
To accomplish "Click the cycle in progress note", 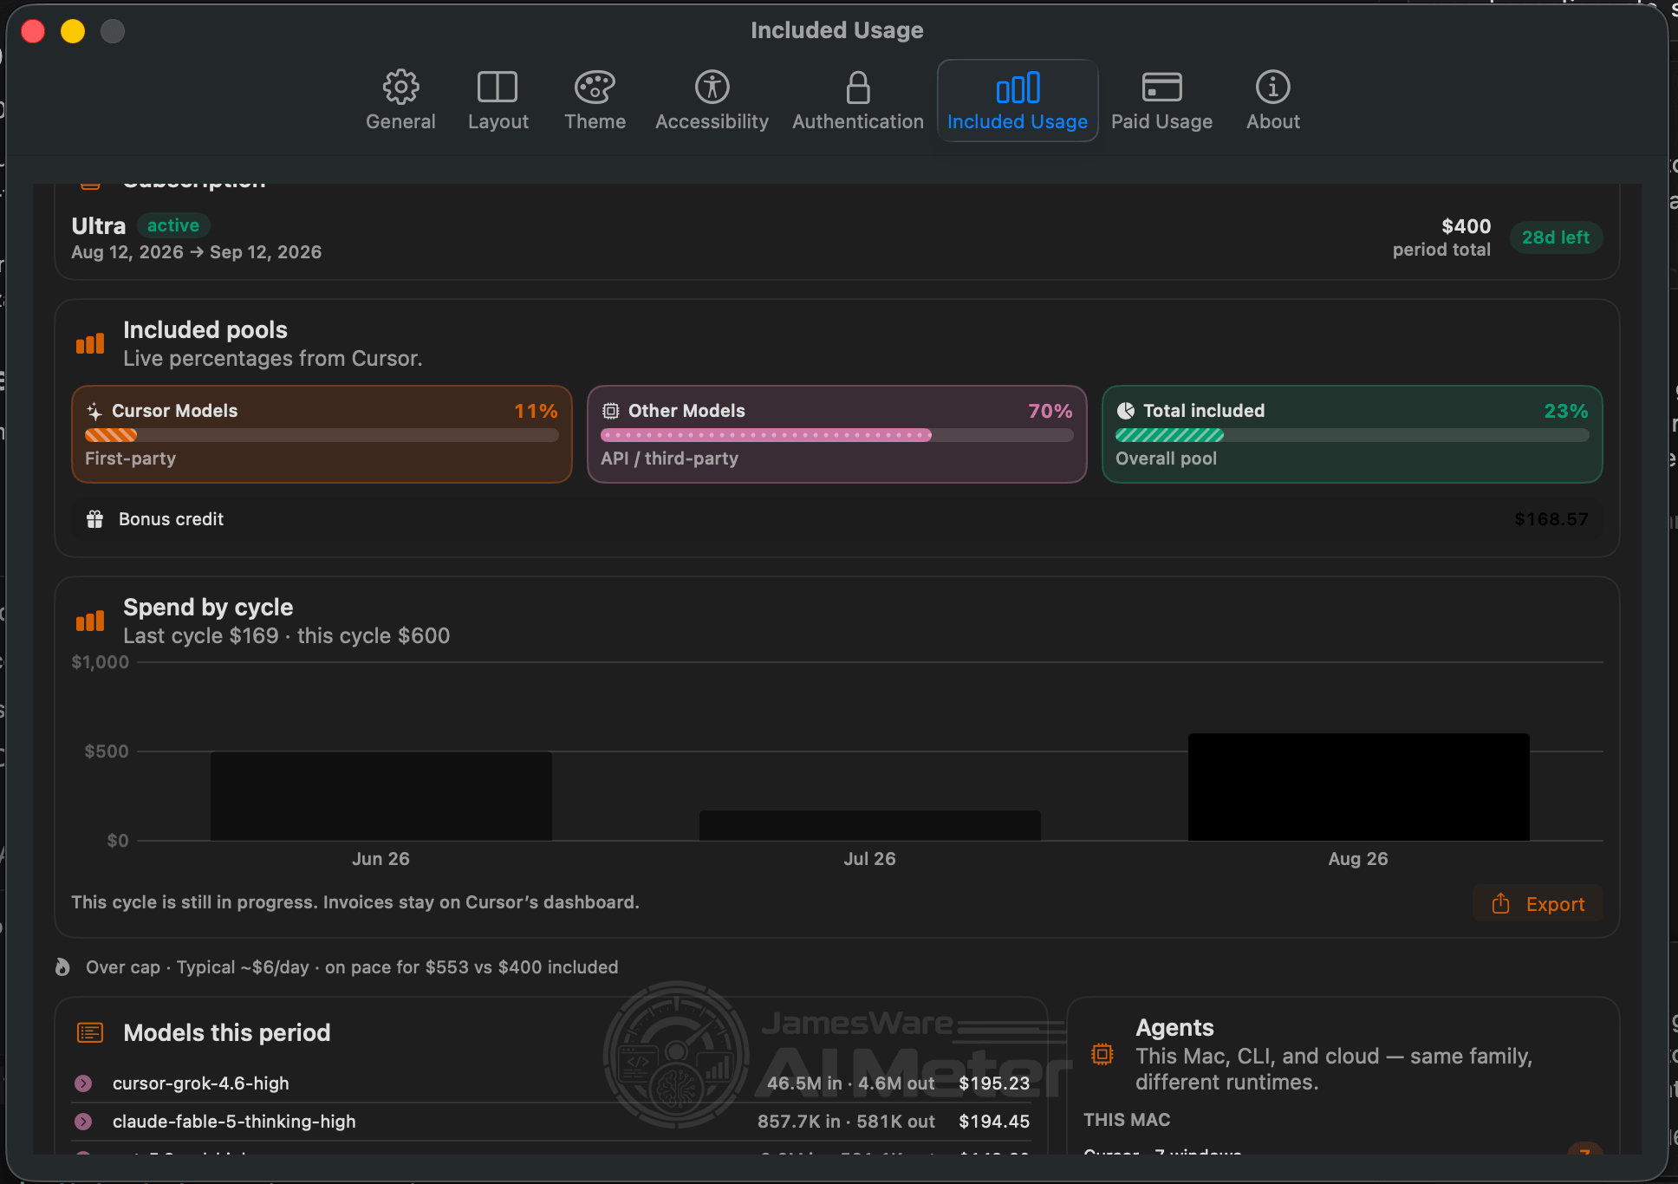I will 355,902.
